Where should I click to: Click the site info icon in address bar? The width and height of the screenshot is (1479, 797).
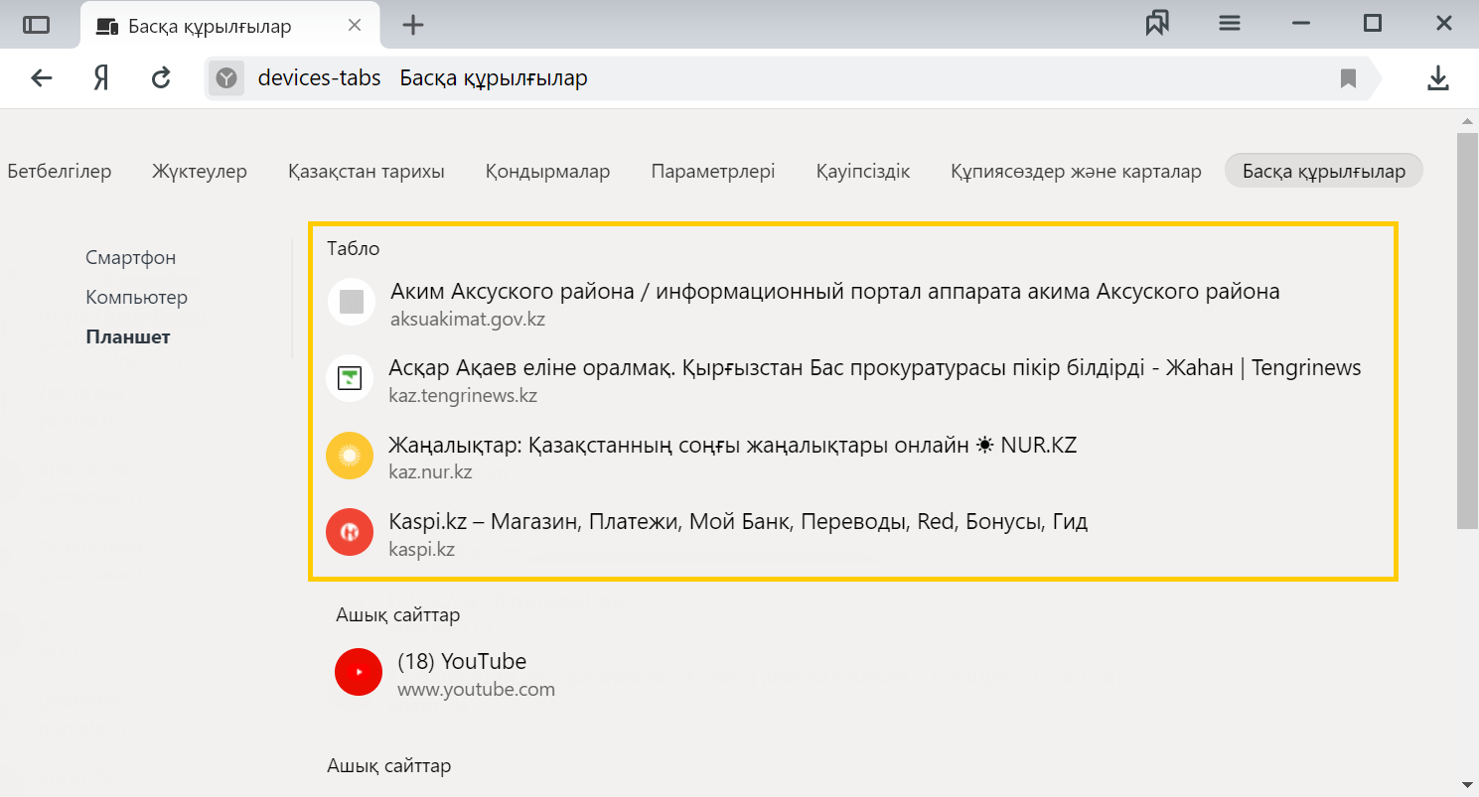point(226,78)
